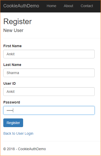Open the About page
101x156 pixels.
coord(69,6)
